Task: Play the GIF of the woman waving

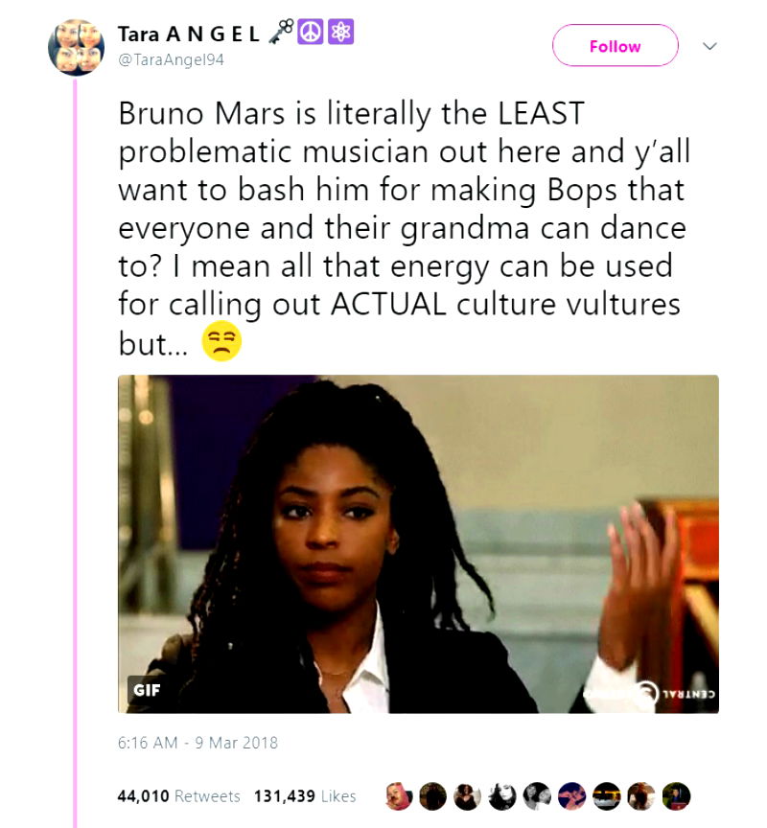Action: click(418, 543)
